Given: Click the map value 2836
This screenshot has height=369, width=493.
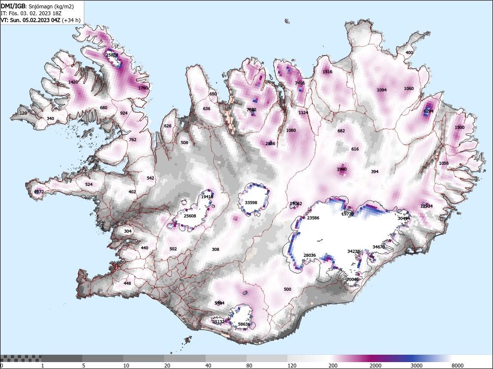Looking at the screenshot, I should 270,144.
